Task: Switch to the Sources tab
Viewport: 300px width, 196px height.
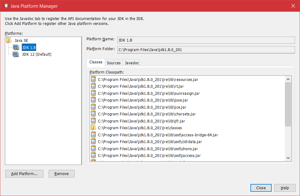Action: point(114,63)
